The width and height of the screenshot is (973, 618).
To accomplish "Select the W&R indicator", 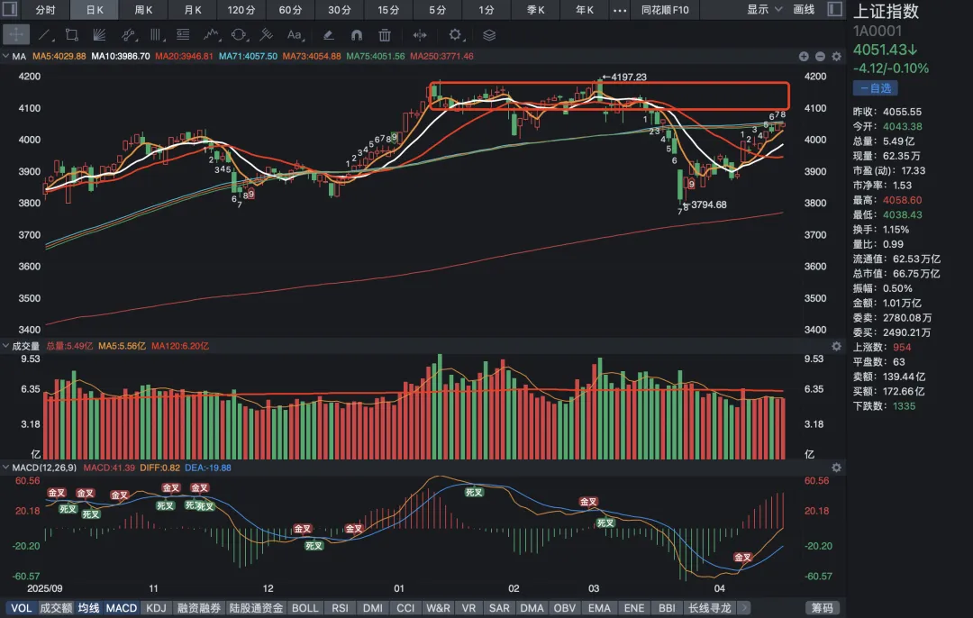I will pos(438,608).
